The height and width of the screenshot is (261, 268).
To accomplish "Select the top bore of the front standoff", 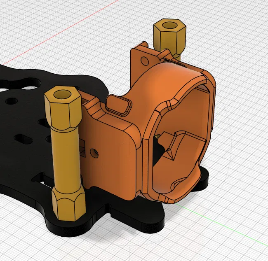I will [63, 94].
